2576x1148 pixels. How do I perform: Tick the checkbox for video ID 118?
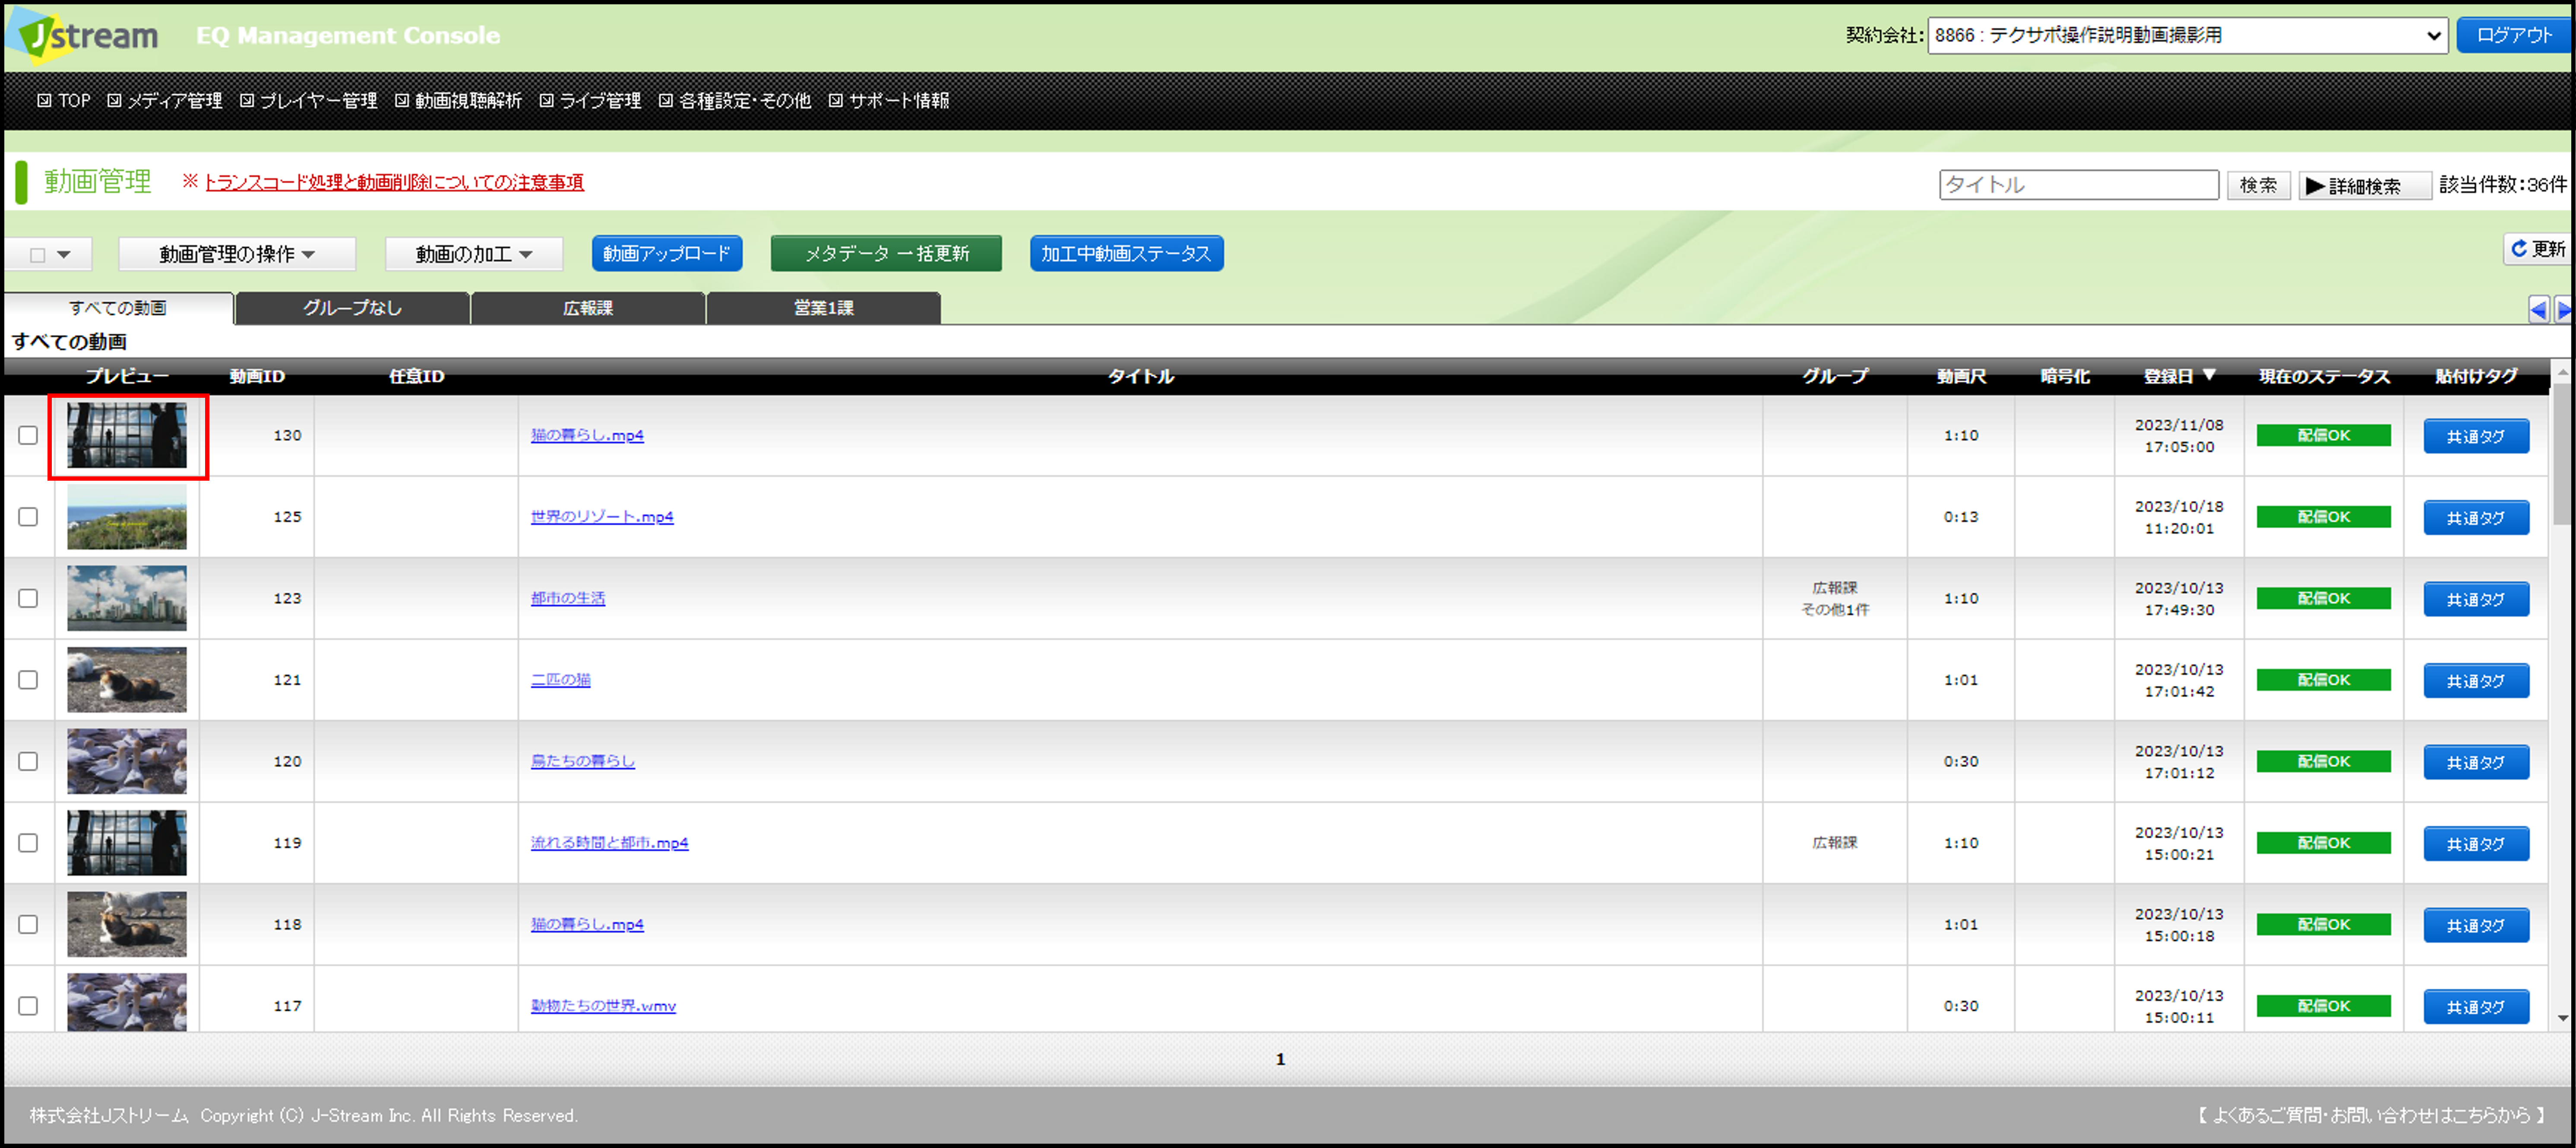point(28,924)
